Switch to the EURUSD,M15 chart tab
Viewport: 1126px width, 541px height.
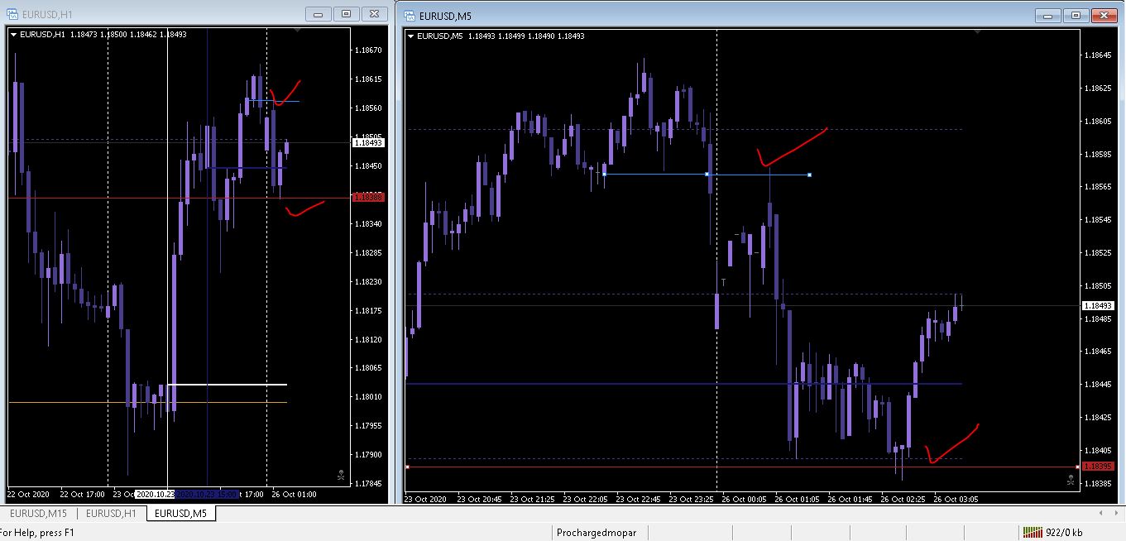pyautogui.click(x=40, y=514)
